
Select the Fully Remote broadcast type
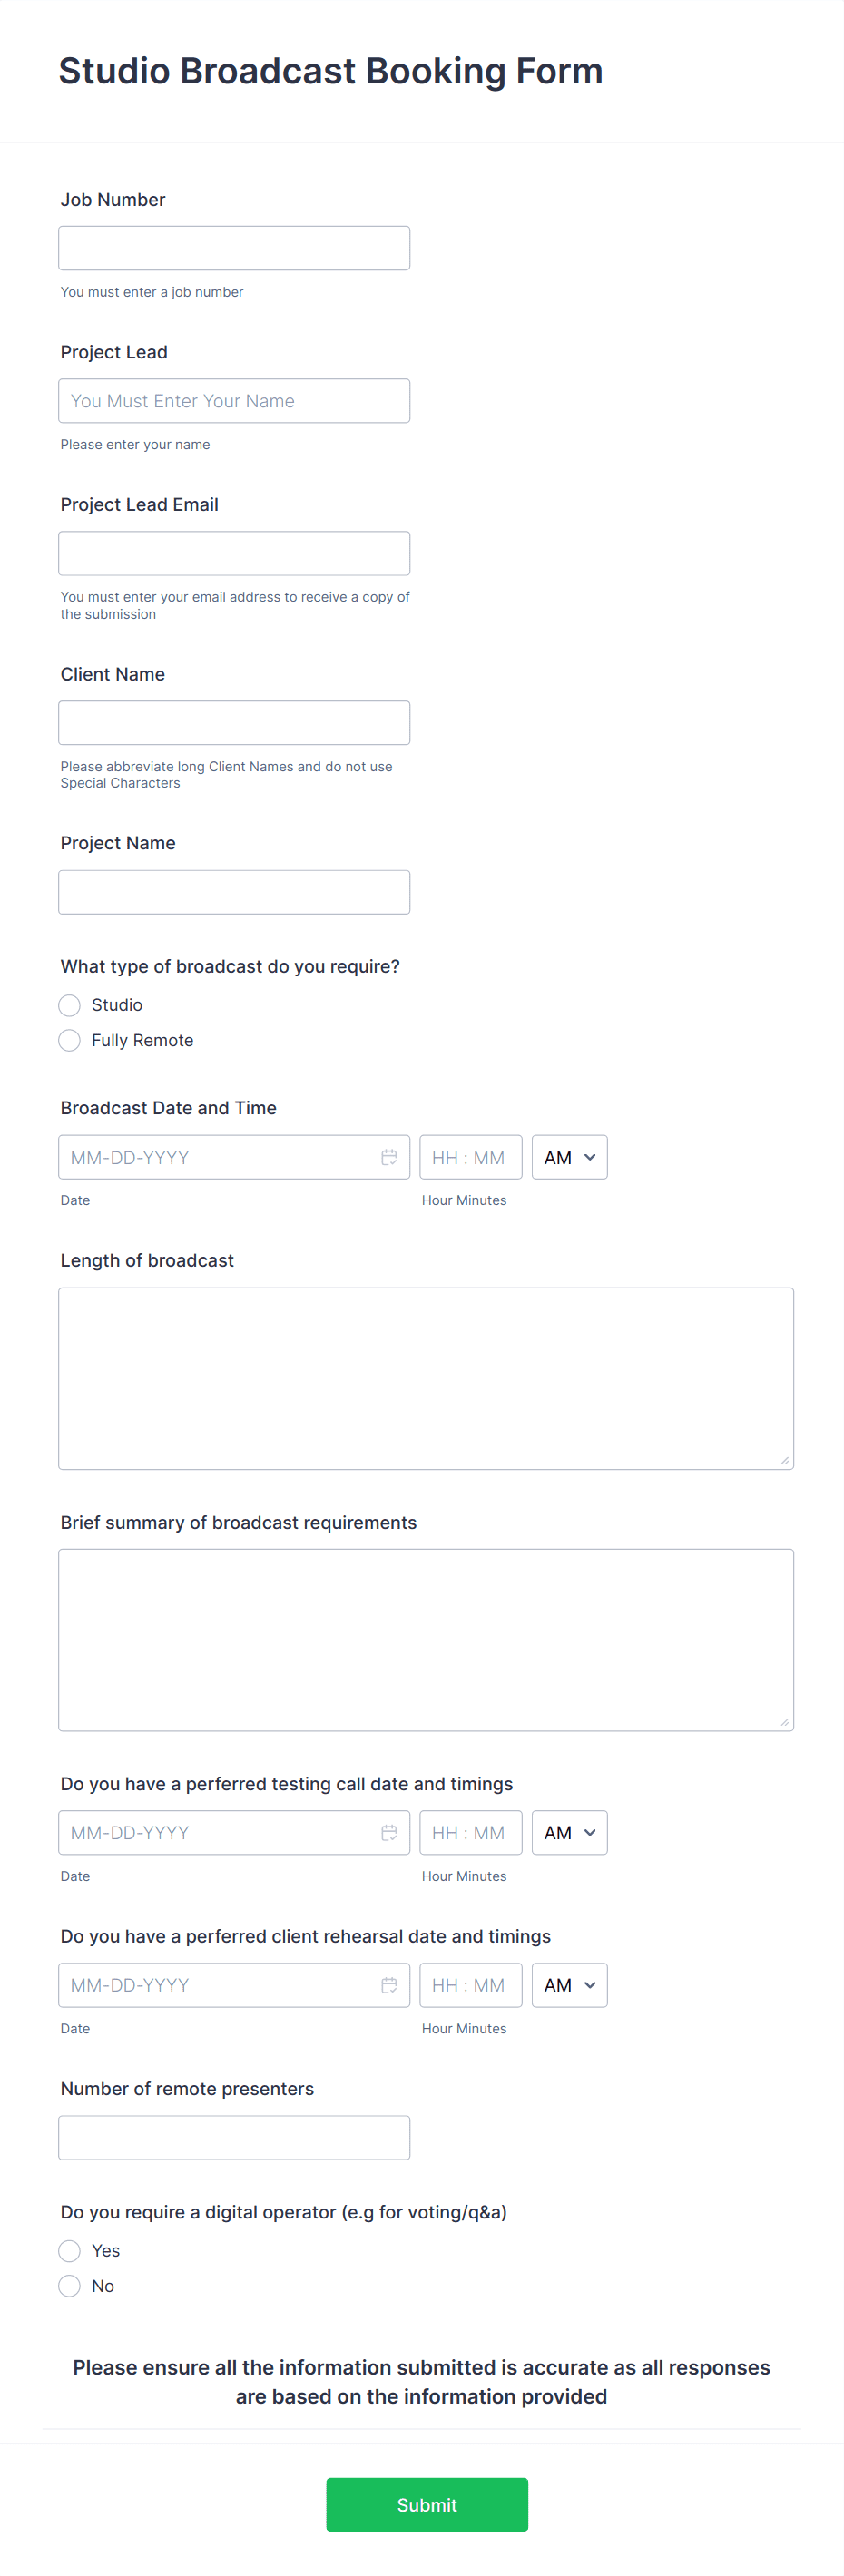click(69, 1040)
